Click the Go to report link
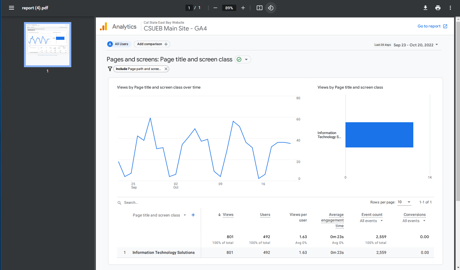The width and height of the screenshot is (460, 270). pyautogui.click(x=429, y=26)
